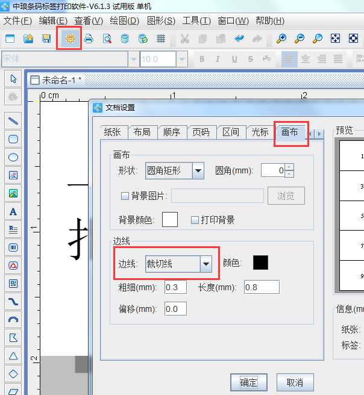Select the triangle-in-circle tool in left toolbar
Screen dimensions: 364x395
coord(13,266)
